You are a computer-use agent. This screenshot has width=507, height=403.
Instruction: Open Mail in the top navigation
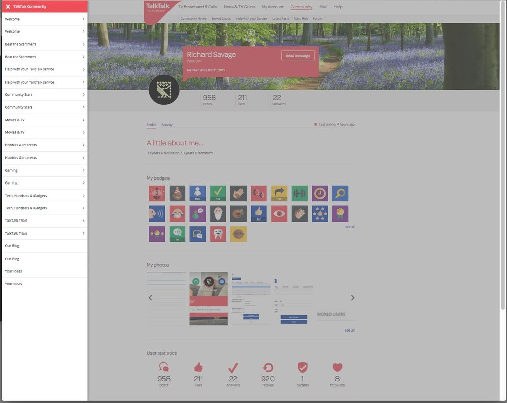pyautogui.click(x=323, y=7)
